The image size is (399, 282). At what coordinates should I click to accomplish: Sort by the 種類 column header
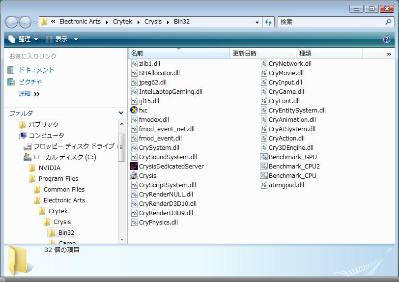tap(329, 54)
